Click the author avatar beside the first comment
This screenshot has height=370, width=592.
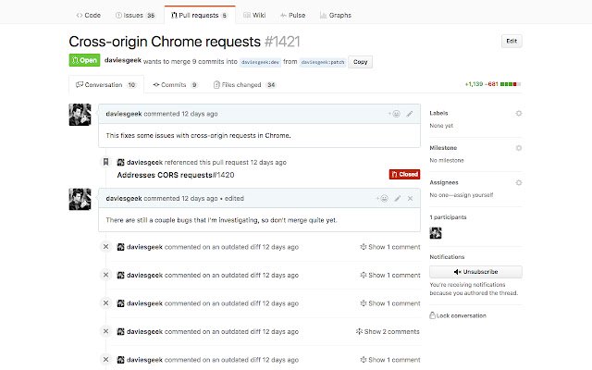click(x=80, y=115)
